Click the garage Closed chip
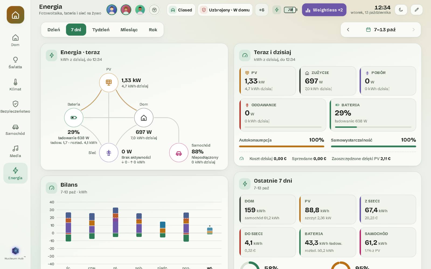 tap(181, 10)
